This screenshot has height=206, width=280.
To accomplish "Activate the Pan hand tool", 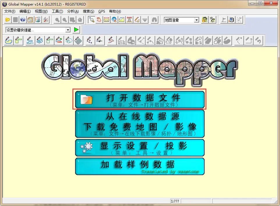I will pyautogui.click(x=99, y=20).
